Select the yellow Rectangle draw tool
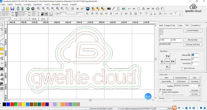Screen dimensions: 207x110 [2, 49]
